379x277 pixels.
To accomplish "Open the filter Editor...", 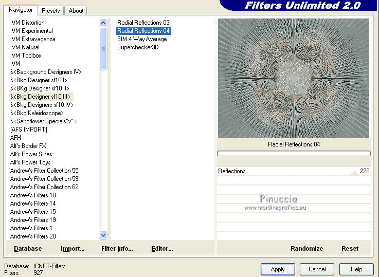I will (x=162, y=248).
